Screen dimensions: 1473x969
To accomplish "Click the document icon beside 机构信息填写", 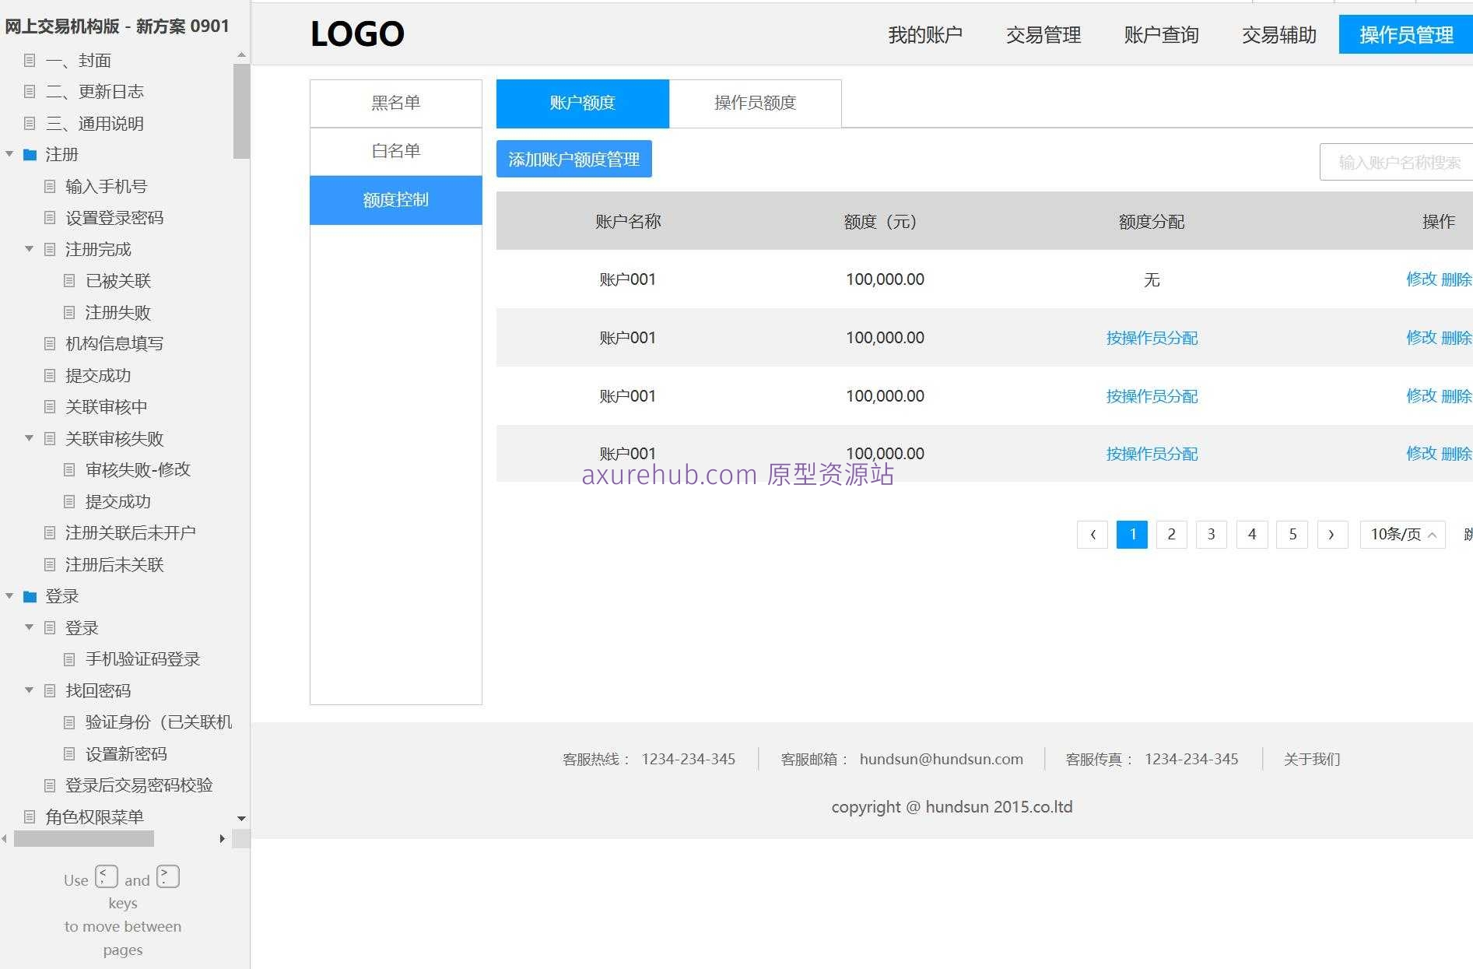I will pos(49,343).
